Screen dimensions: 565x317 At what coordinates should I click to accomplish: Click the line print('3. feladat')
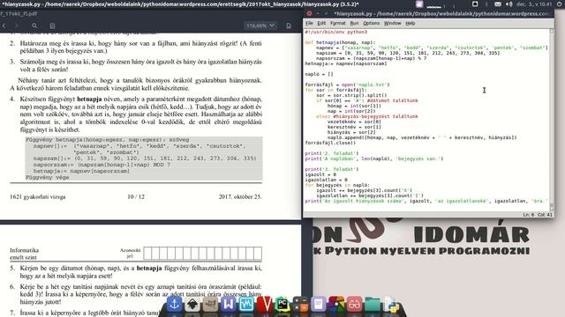[332, 169]
